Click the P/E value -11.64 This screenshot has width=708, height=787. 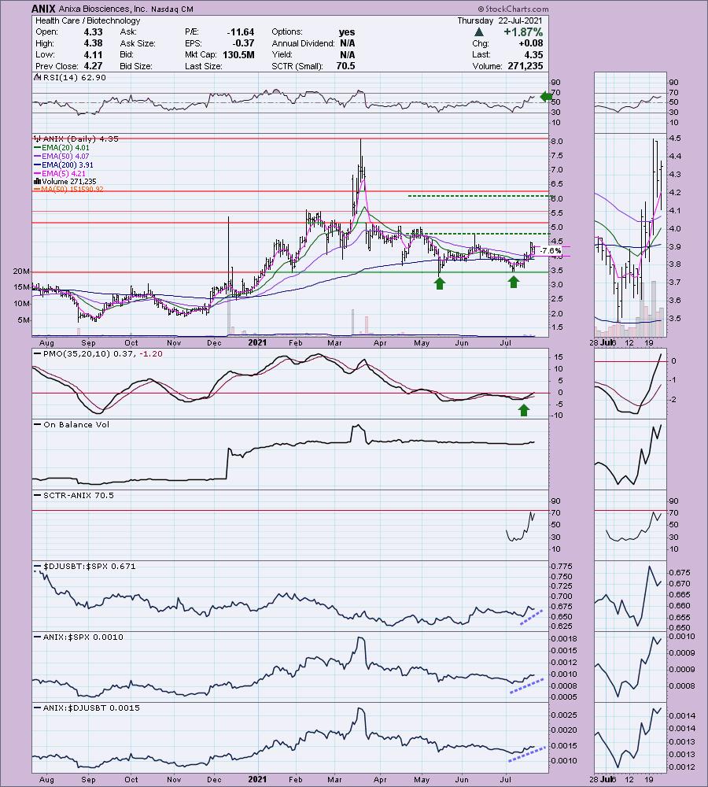click(x=241, y=31)
